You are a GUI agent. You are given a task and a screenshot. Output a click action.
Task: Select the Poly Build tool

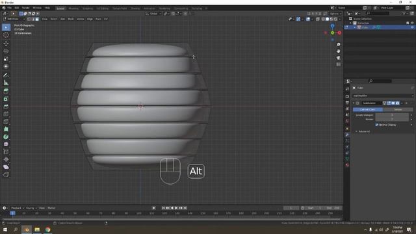(x=6, y=129)
